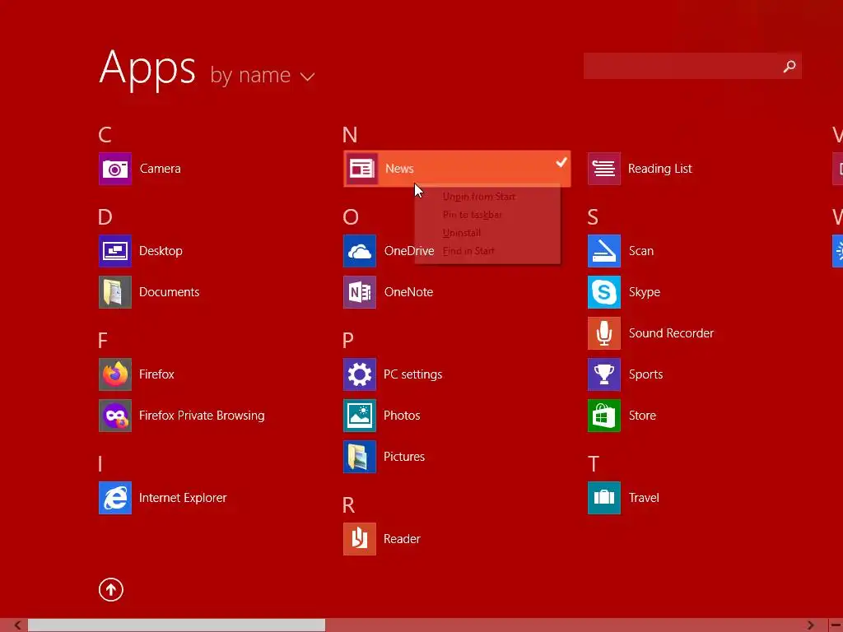Click the 'Firefox Private Browsing' label
Viewport: 843px width, 632px height.
click(x=202, y=416)
